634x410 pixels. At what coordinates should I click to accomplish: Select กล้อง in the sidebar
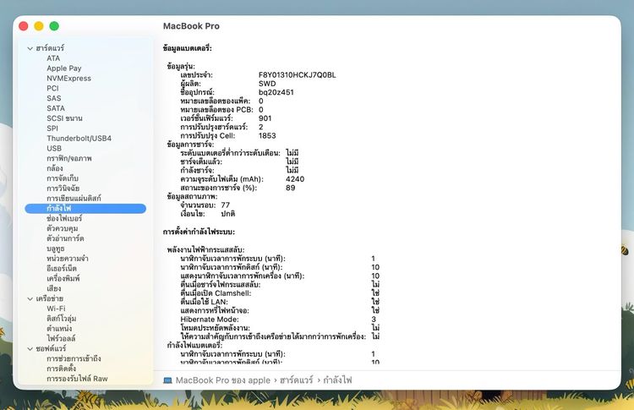pyautogui.click(x=55, y=168)
